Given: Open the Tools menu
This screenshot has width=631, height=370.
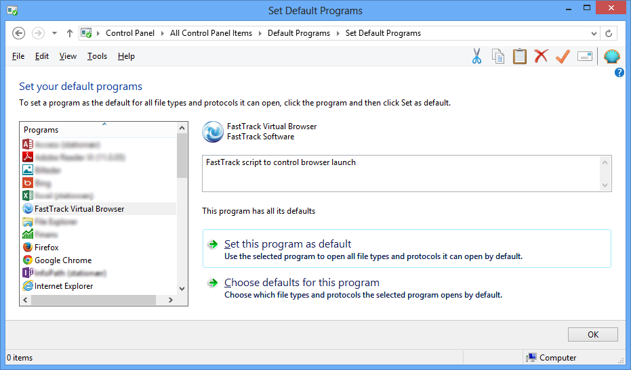Looking at the screenshot, I should coord(98,56).
